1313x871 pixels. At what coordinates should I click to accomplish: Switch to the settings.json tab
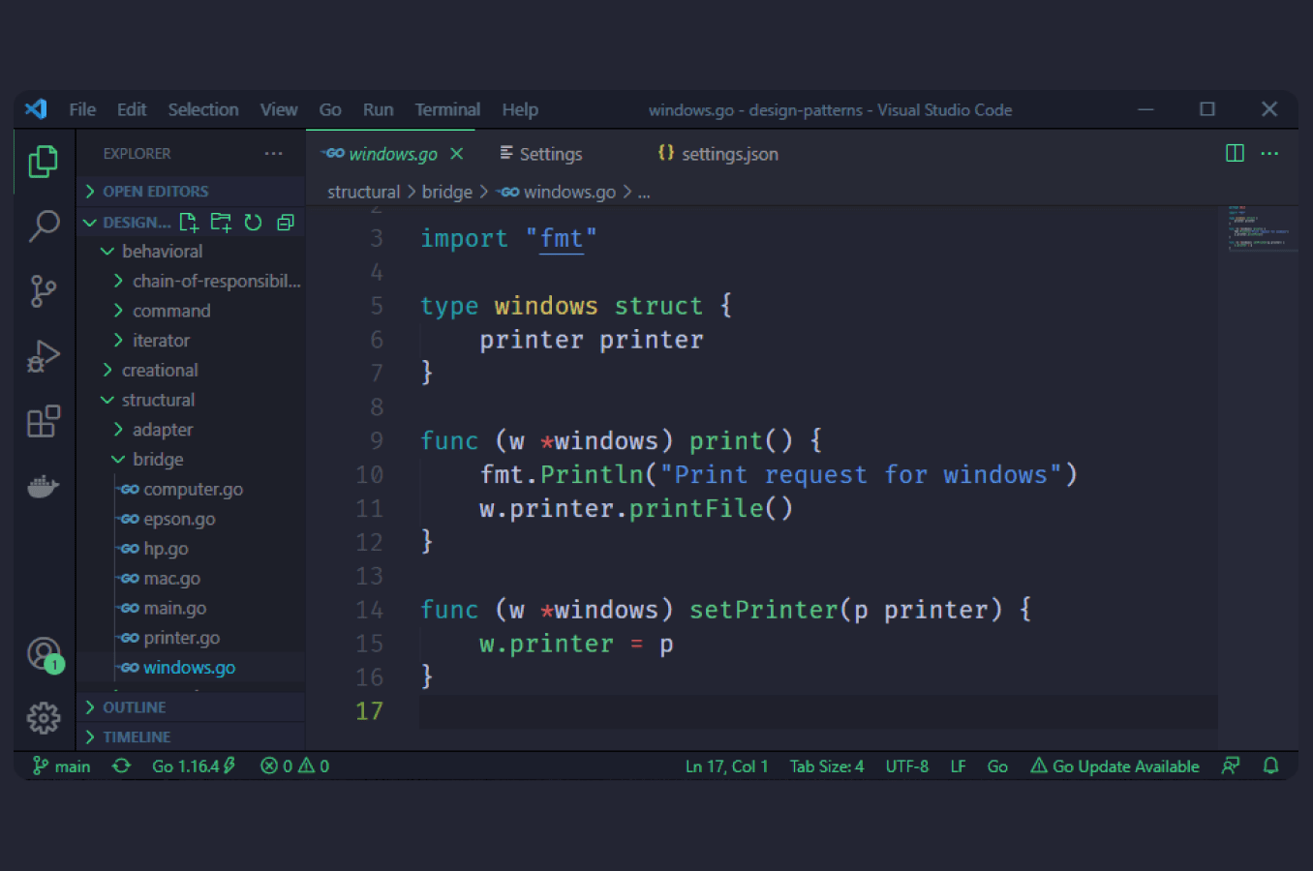[x=718, y=153]
